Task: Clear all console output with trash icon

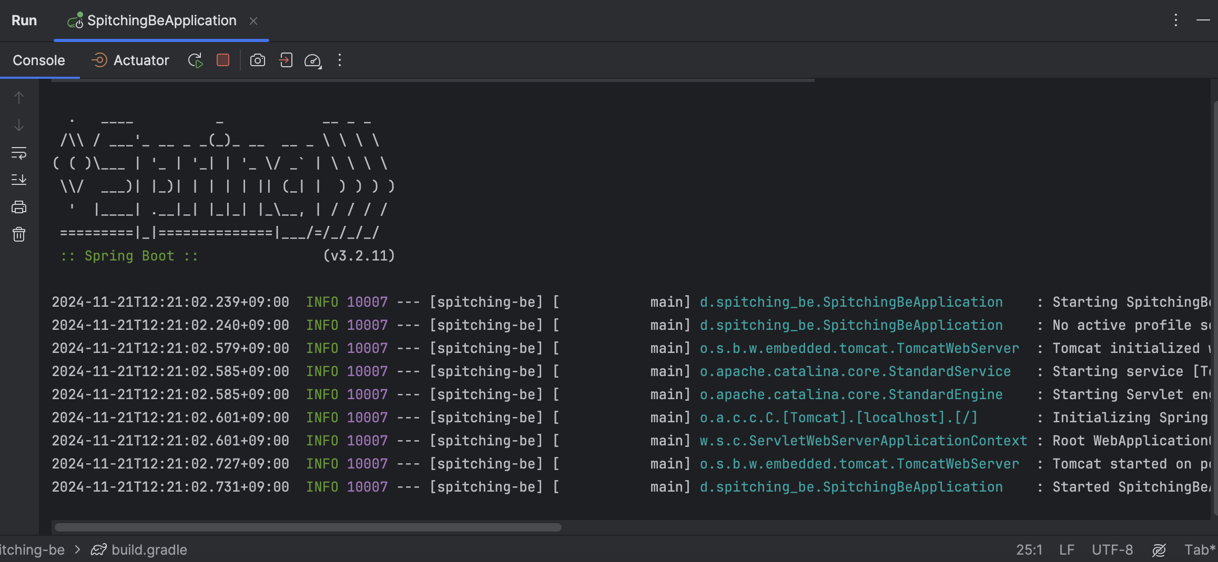Action: pos(19,234)
